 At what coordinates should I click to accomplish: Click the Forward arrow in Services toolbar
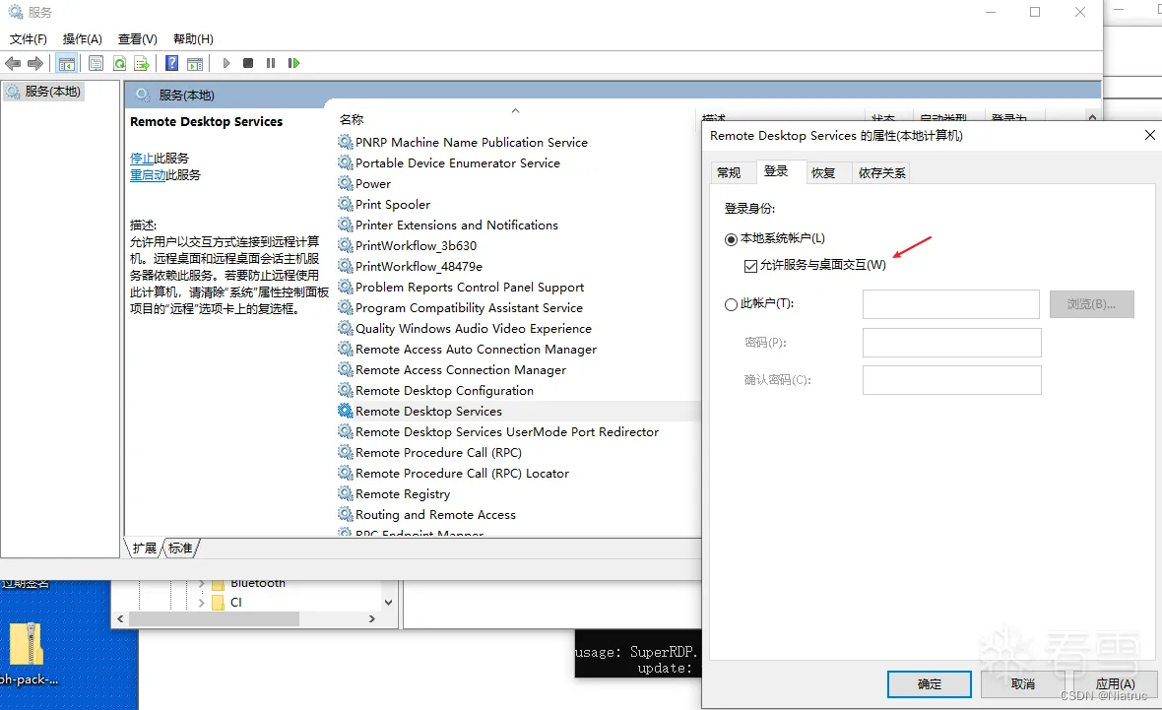34,64
